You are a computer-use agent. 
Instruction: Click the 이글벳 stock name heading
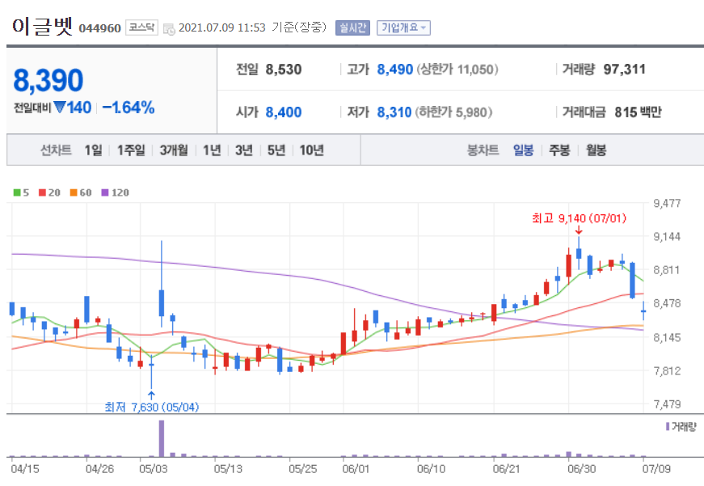42,26
